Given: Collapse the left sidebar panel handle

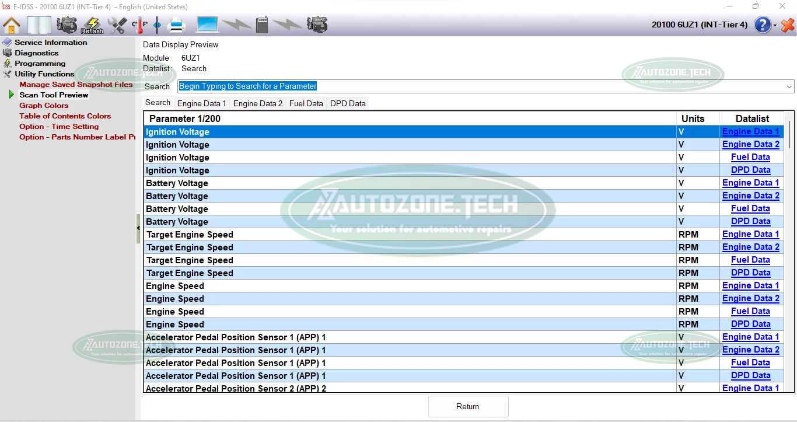Looking at the screenshot, I should [138, 224].
